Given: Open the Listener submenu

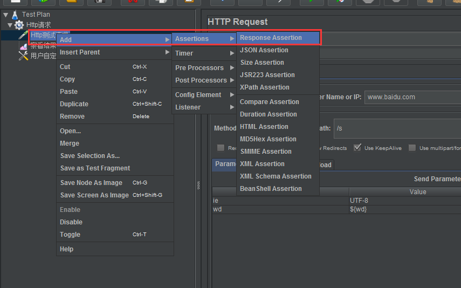Looking at the screenshot, I should [204, 107].
